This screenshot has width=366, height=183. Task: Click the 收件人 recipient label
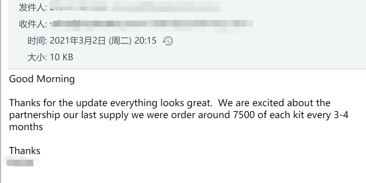33,24
